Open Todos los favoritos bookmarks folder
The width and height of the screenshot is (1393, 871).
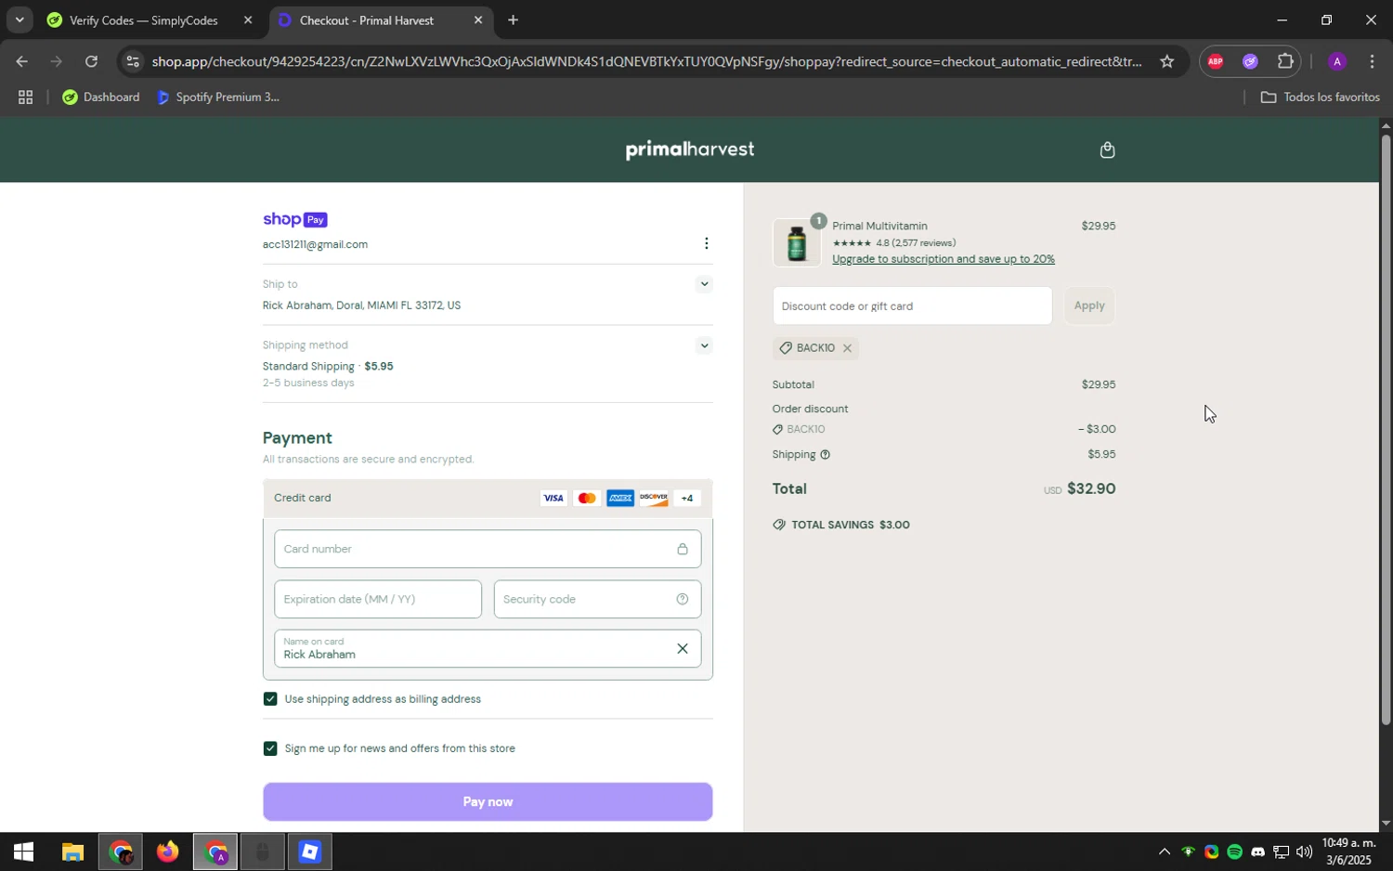(1320, 97)
